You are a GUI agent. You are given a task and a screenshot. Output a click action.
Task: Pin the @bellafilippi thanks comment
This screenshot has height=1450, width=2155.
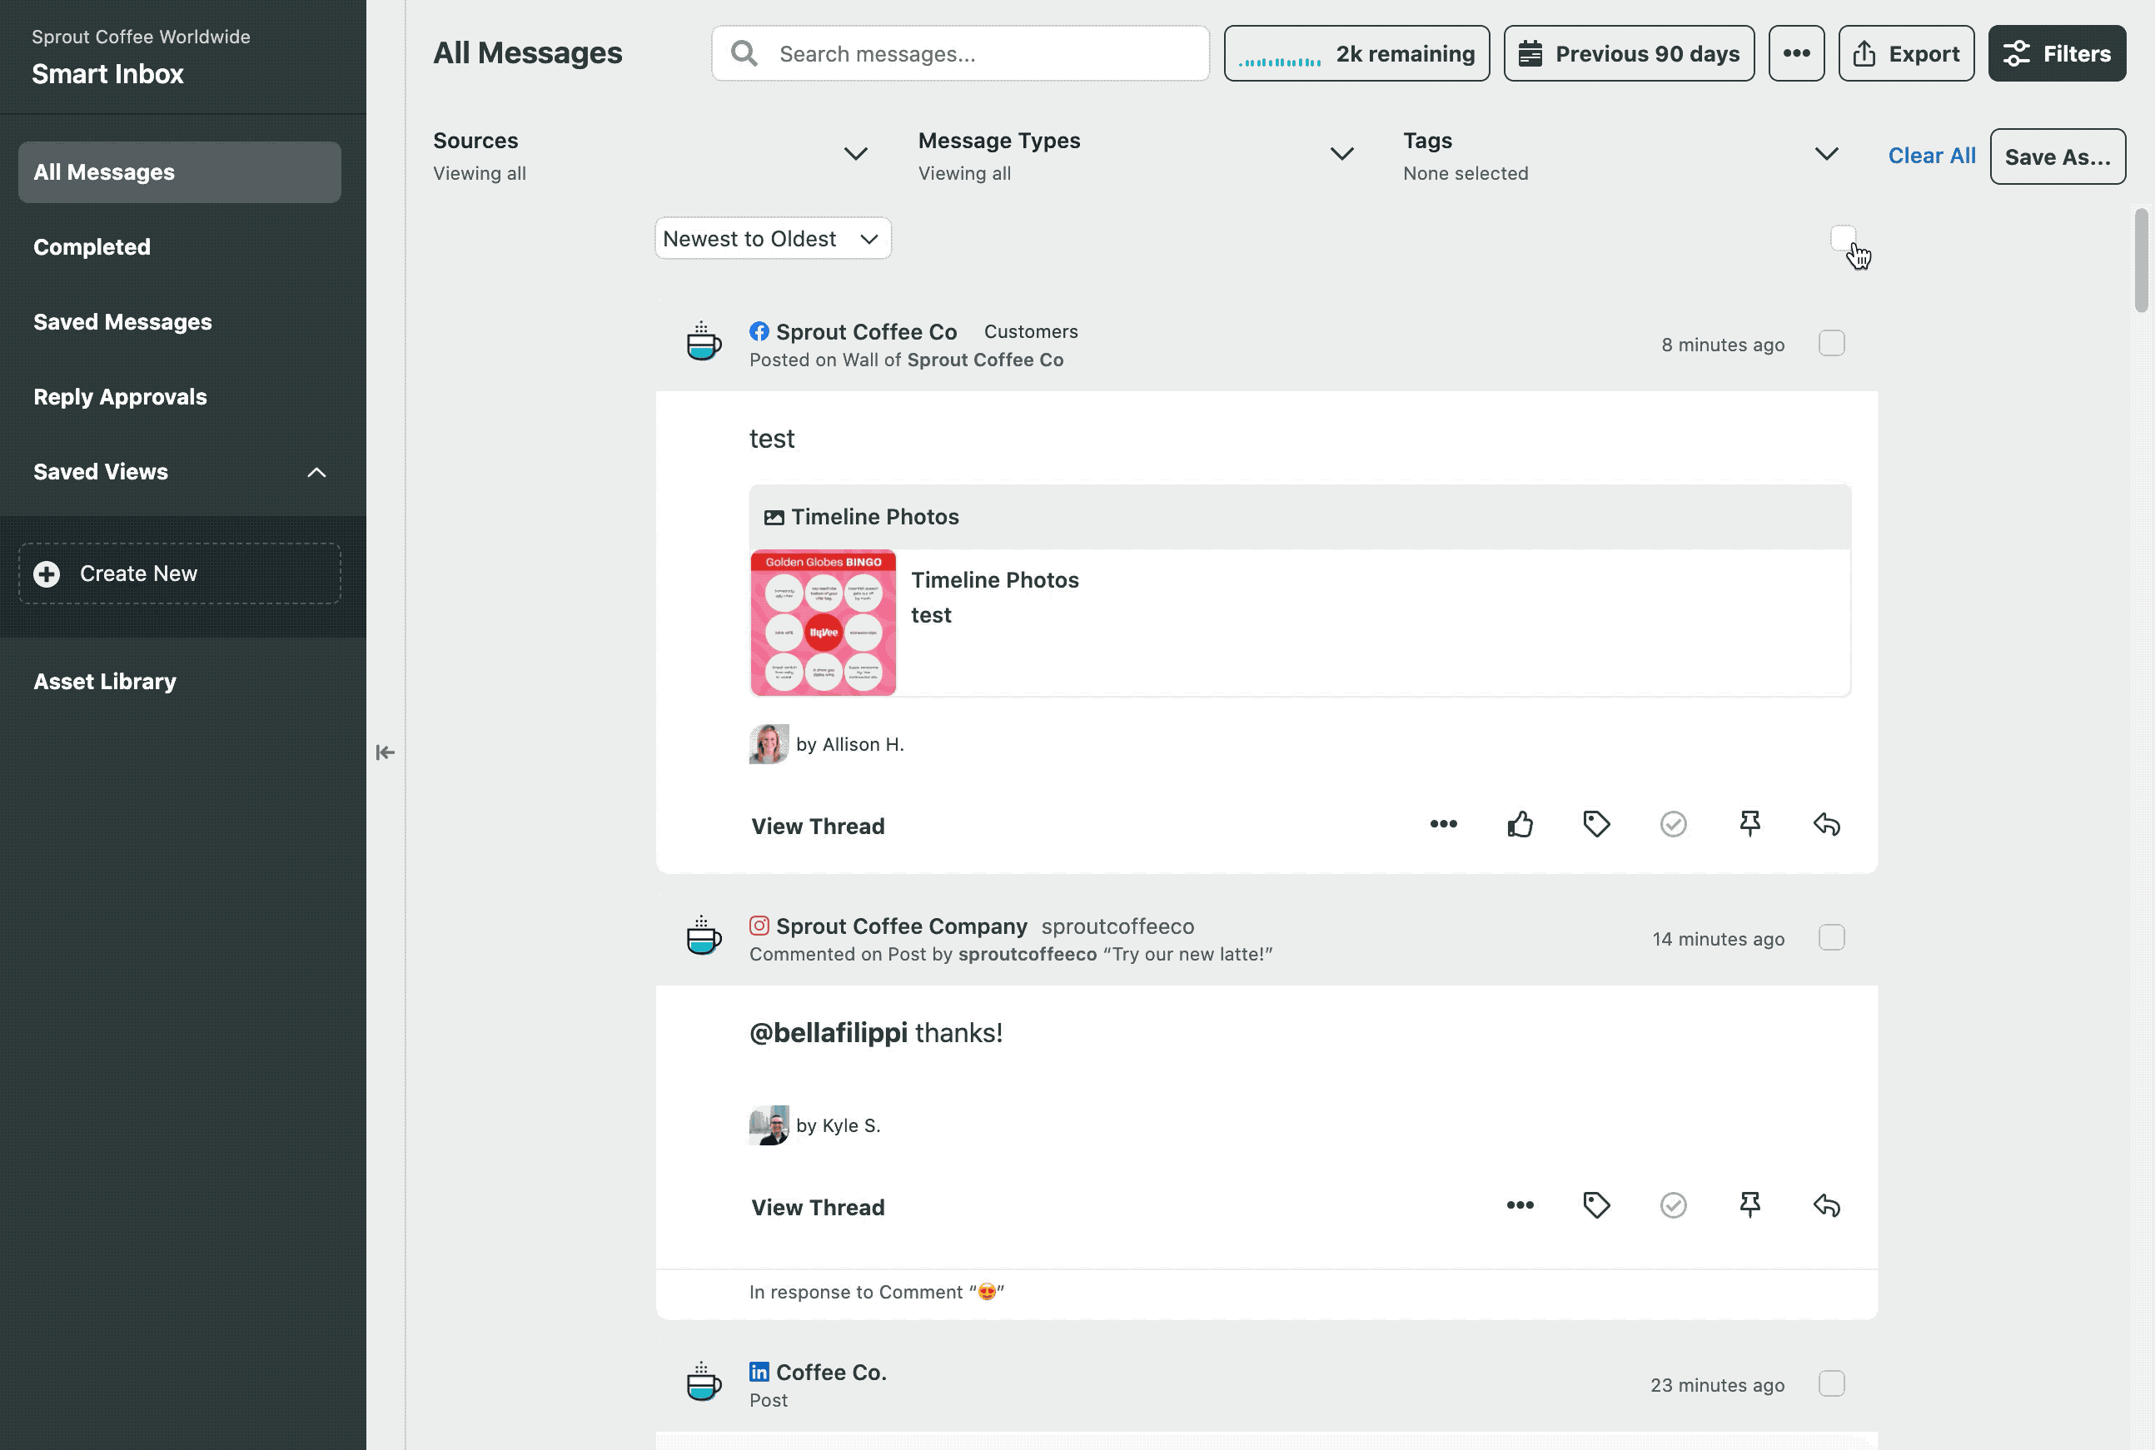coord(1750,1205)
